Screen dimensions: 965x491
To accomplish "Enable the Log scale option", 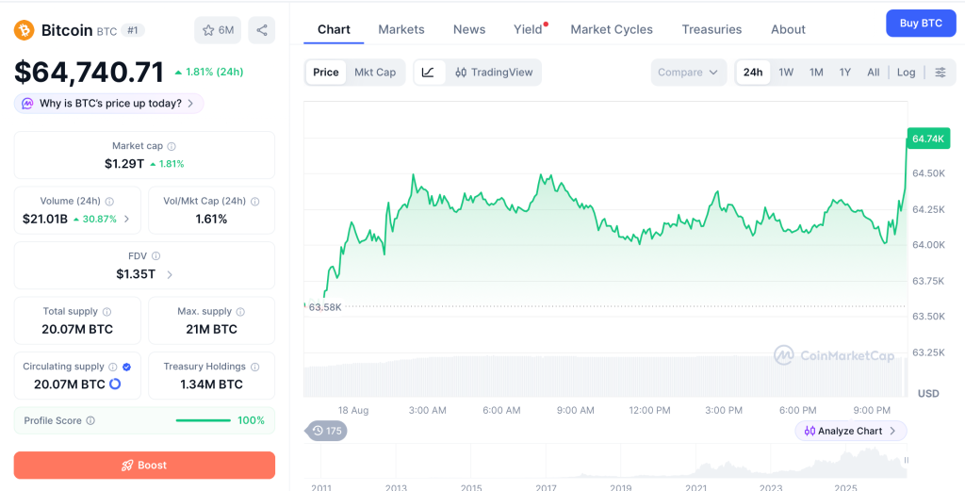I will (x=906, y=72).
